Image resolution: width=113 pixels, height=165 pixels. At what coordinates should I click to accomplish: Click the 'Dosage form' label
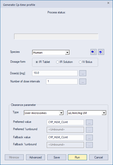(x=18, y=62)
